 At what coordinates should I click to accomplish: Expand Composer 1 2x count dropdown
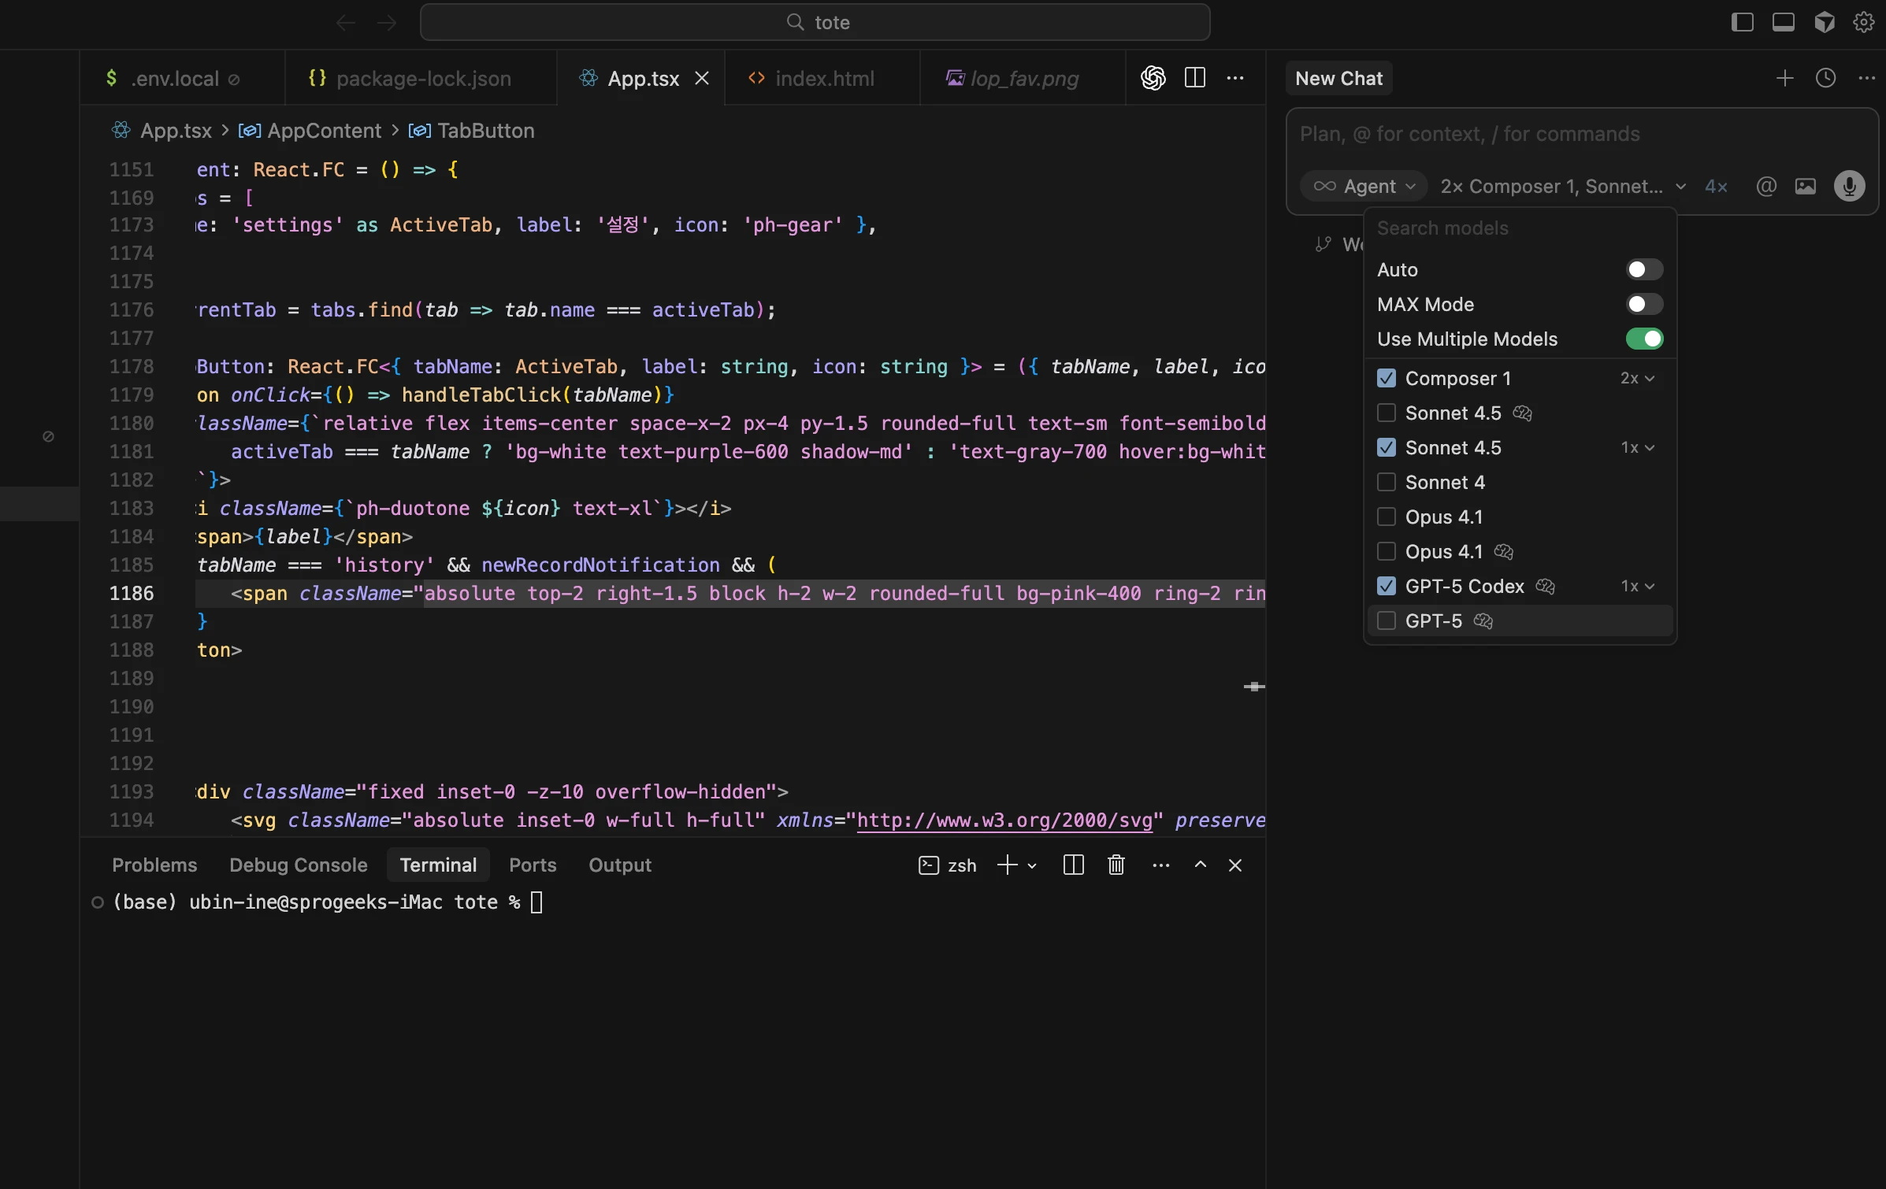click(1637, 379)
